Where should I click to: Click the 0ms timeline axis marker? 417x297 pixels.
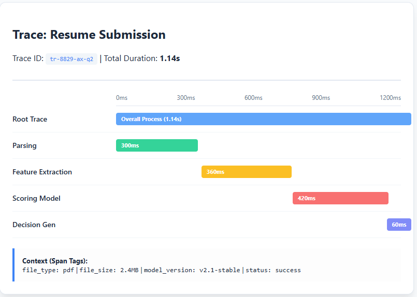pyautogui.click(x=122, y=98)
